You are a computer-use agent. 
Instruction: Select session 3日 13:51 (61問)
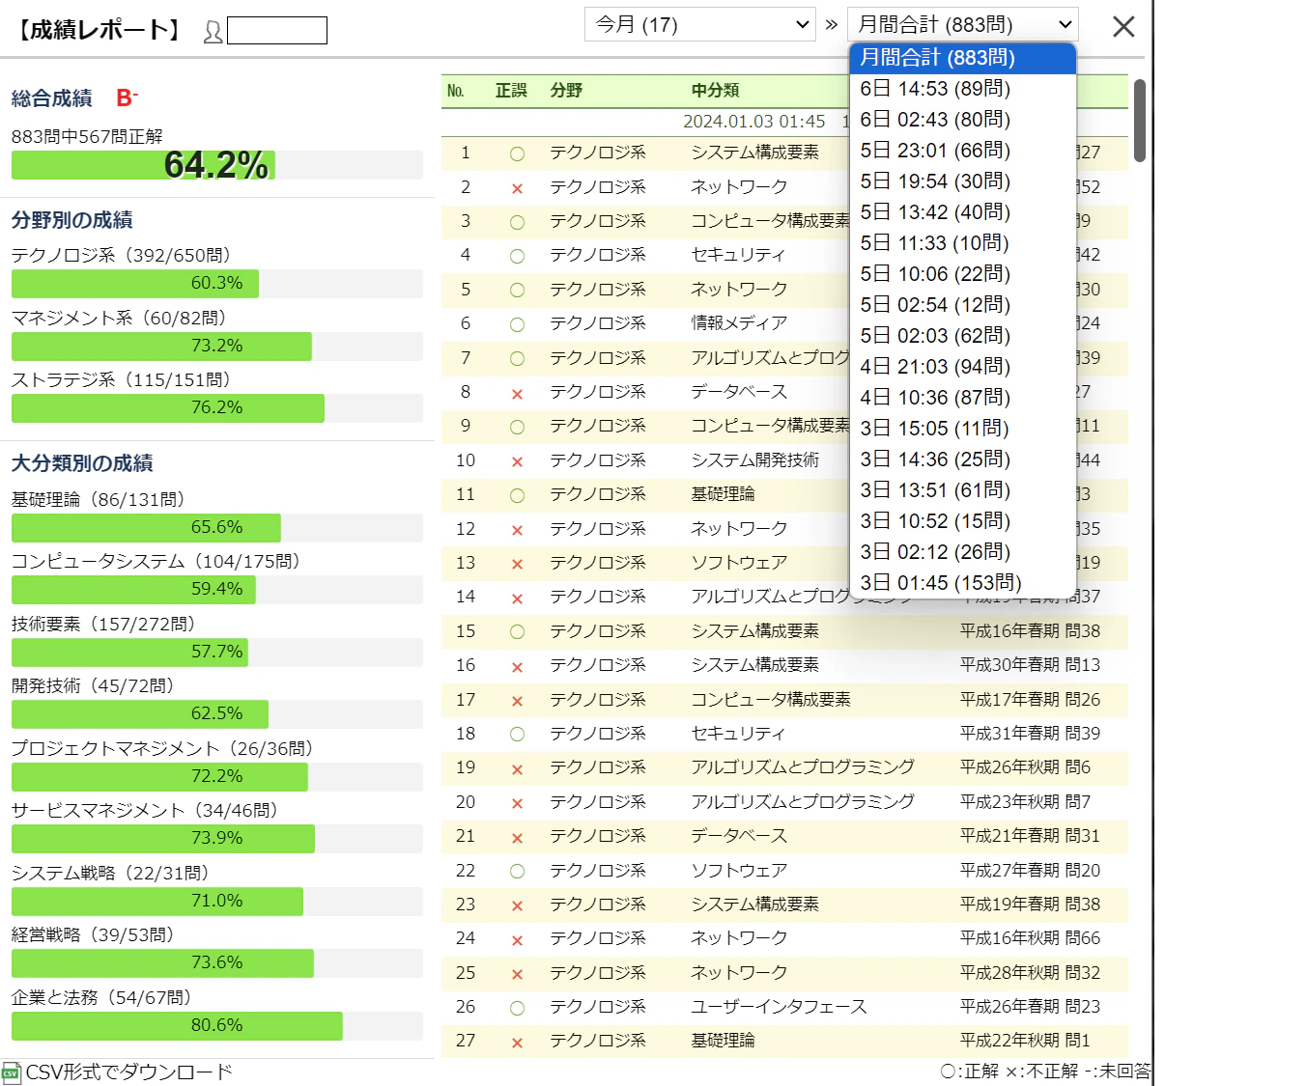coord(963,490)
